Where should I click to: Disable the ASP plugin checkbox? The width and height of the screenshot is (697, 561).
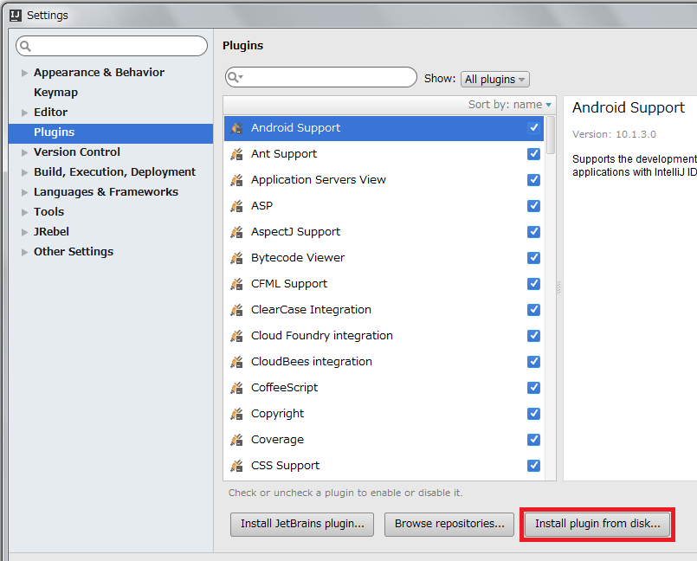tap(533, 206)
